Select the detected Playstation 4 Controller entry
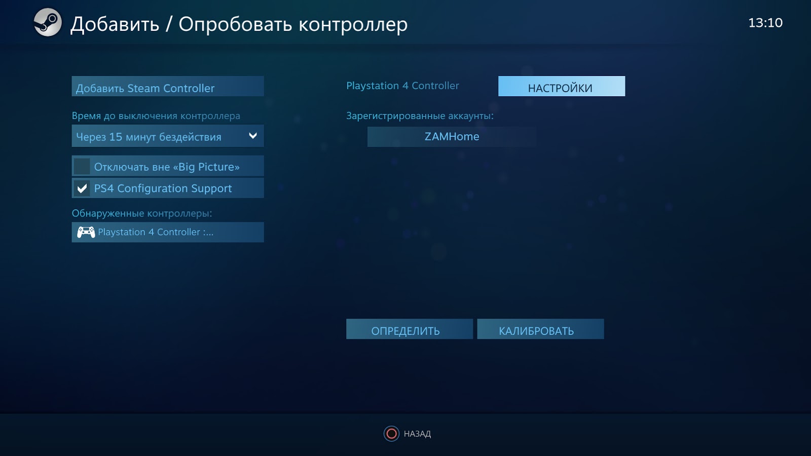 pos(168,232)
